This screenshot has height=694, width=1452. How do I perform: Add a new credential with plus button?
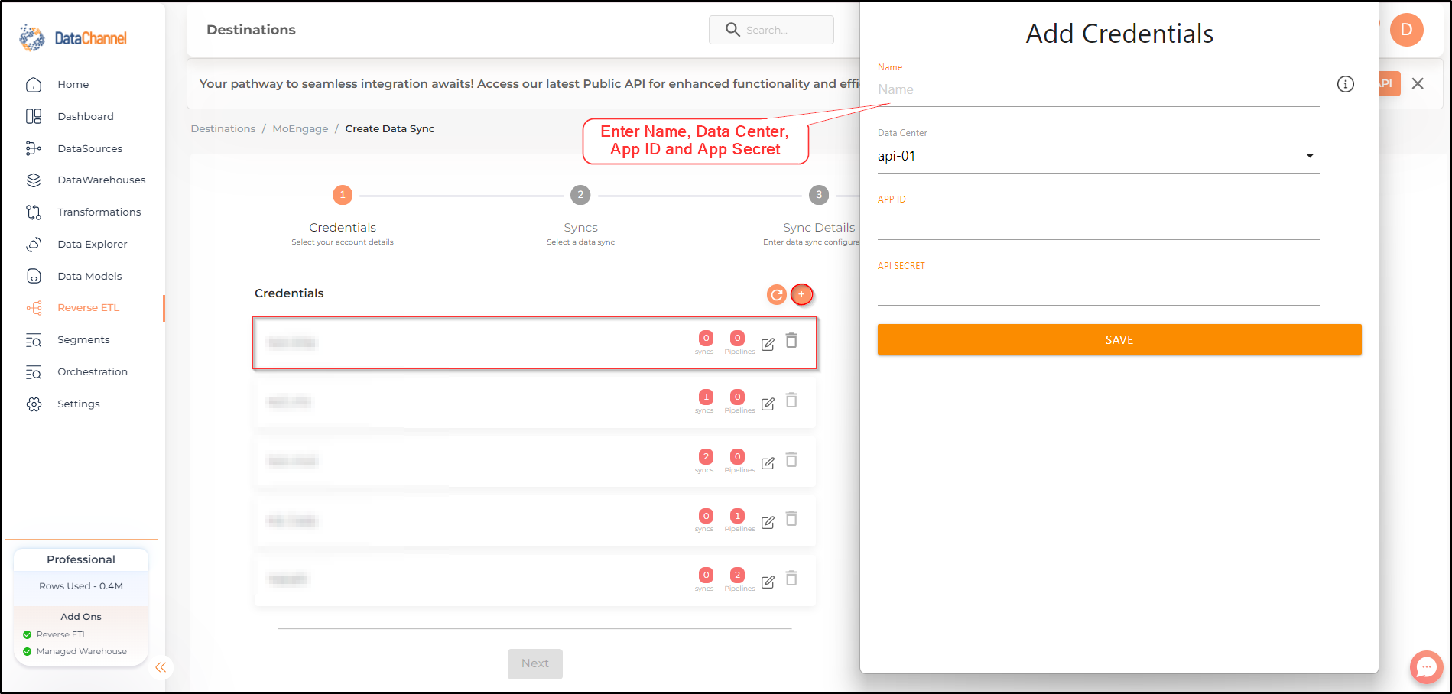(801, 294)
